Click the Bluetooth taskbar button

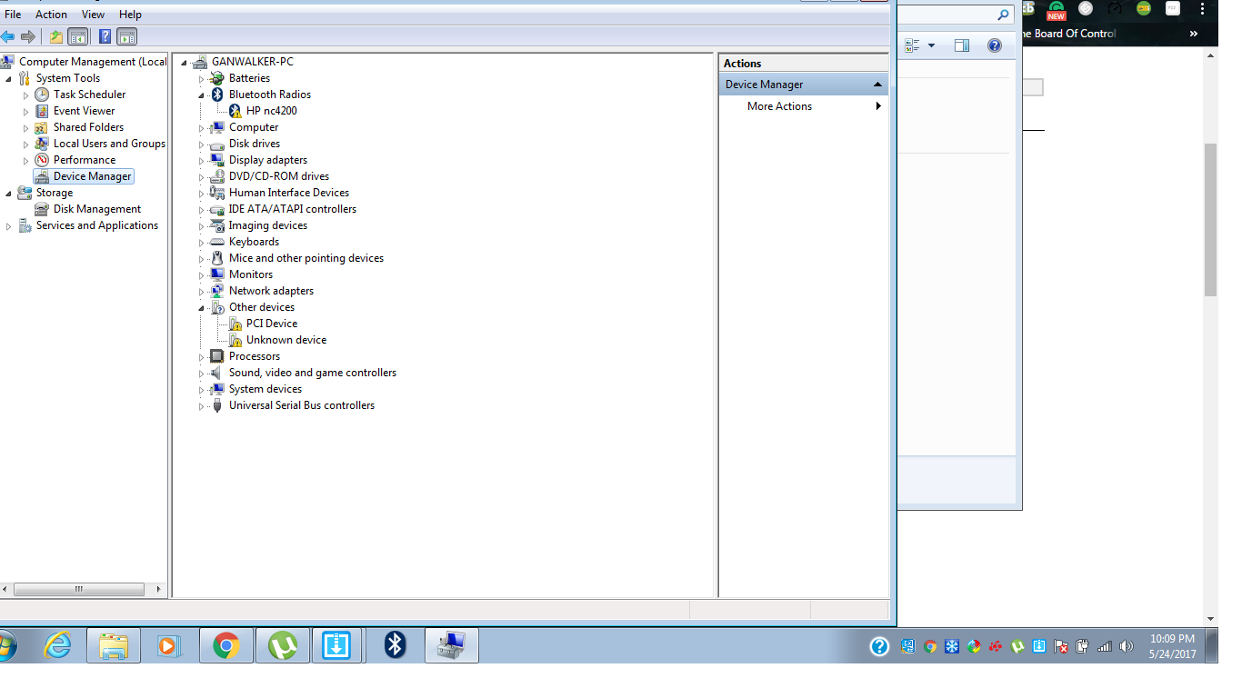(x=395, y=645)
